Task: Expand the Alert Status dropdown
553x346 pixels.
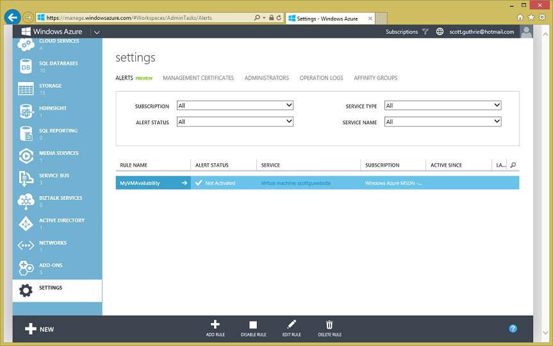Action: click(235, 121)
